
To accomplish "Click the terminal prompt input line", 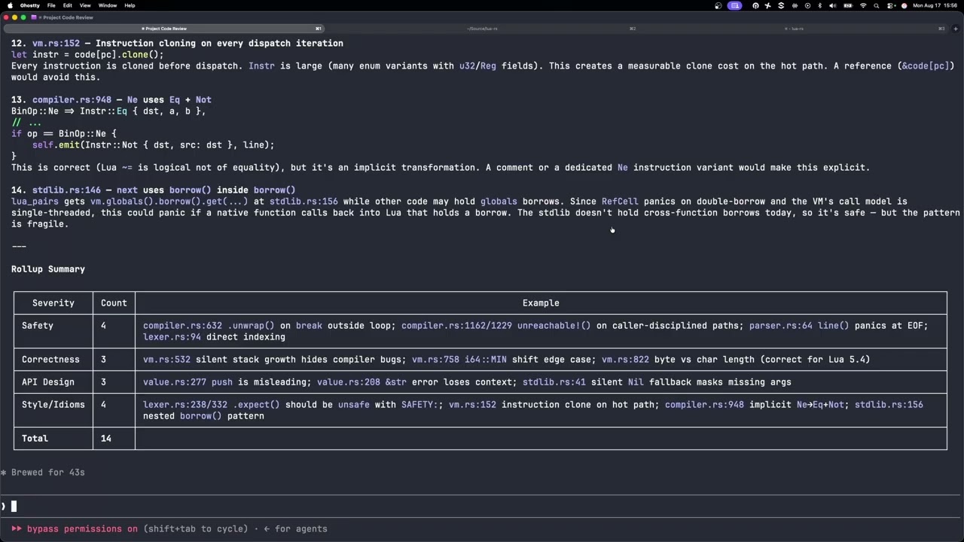I will coord(482,506).
